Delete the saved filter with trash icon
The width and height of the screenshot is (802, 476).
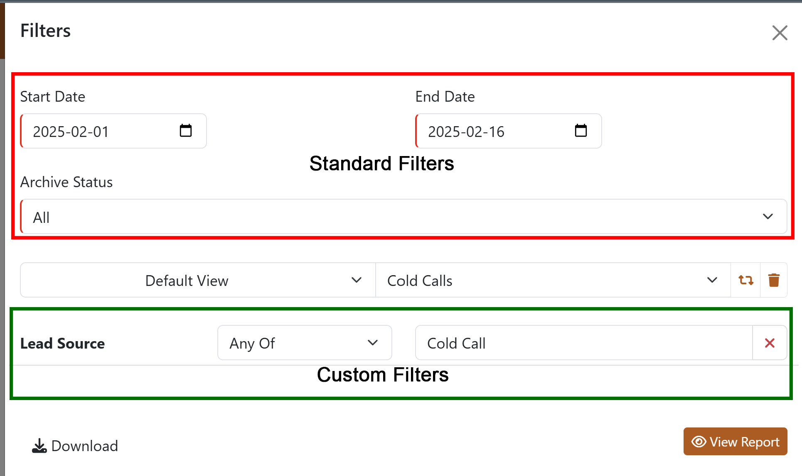point(774,280)
